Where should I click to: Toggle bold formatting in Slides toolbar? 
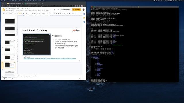[56, 13]
